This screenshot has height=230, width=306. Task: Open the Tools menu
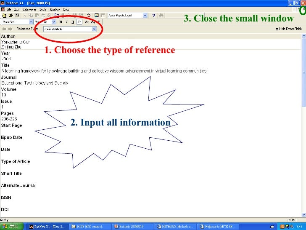(x=43, y=9)
